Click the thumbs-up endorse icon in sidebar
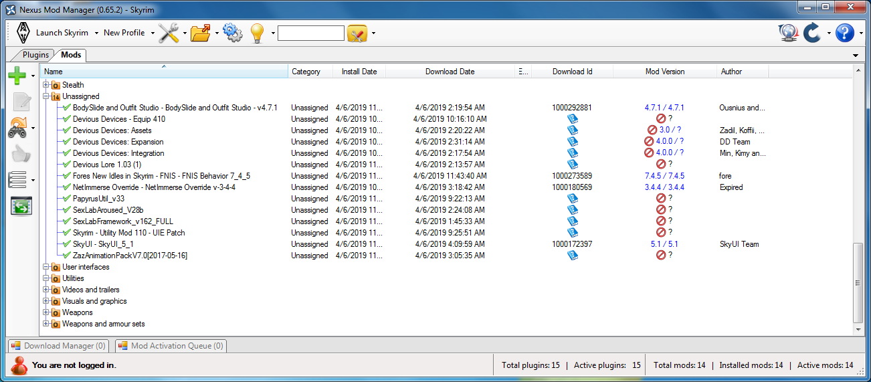The height and width of the screenshot is (382, 871). (x=21, y=154)
